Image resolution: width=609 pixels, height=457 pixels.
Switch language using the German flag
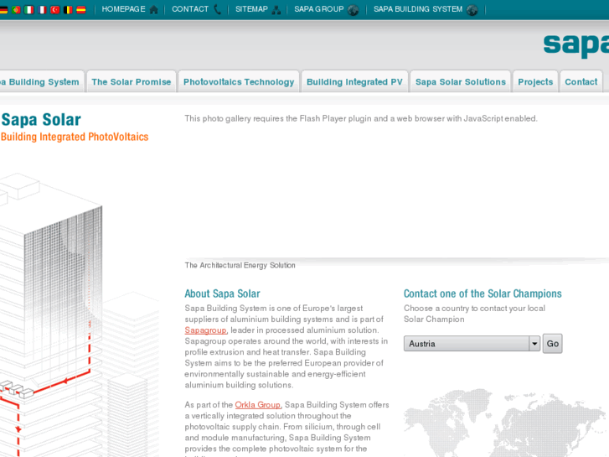click(x=3, y=10)
